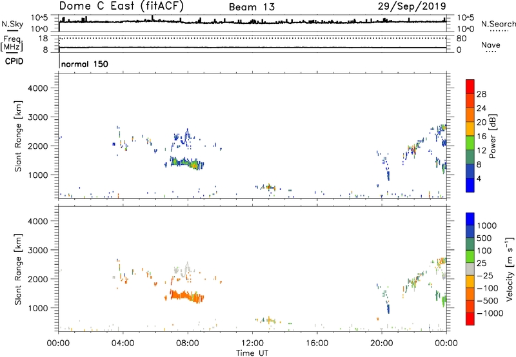This screenshot has width=516, height=357.
Task: Click the "12:00" time tick label
Action: click(252, 343)
